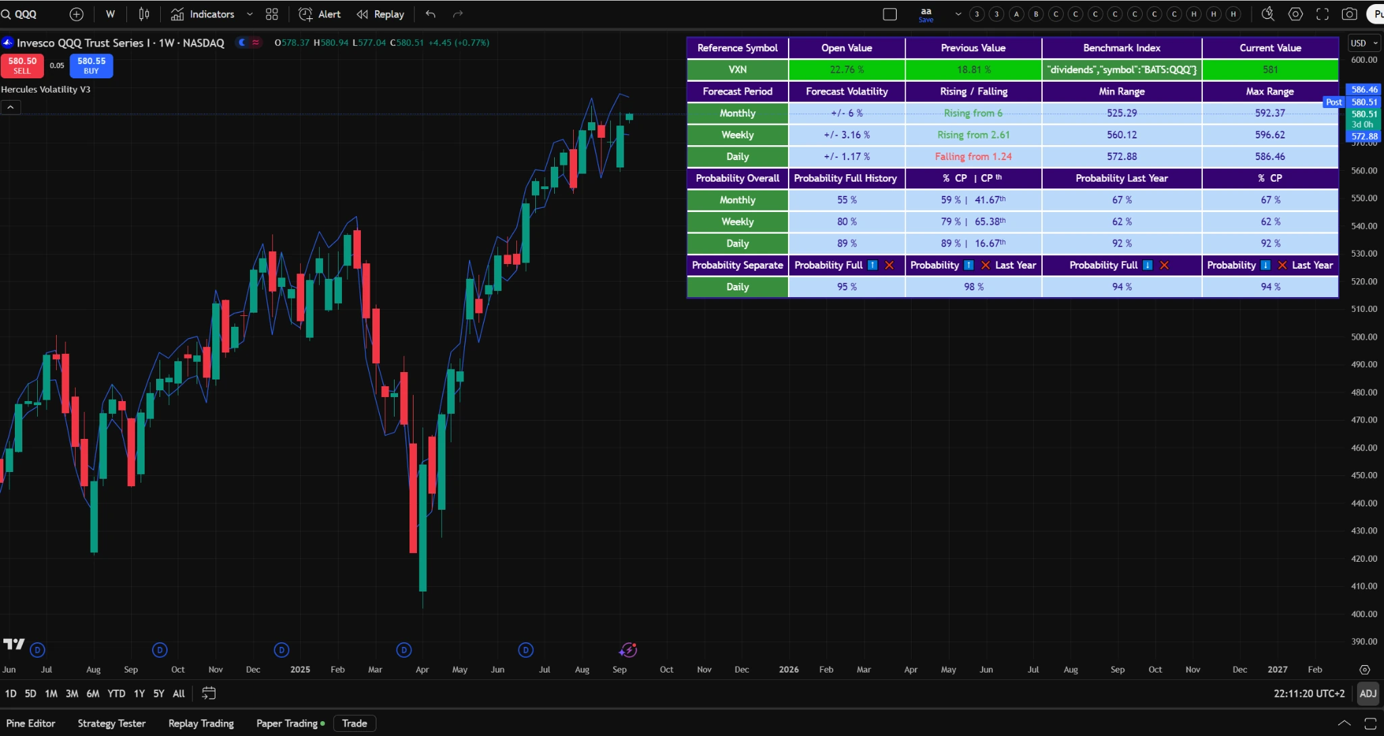Click the compare or add symbol plus icon

coord(76,14)
